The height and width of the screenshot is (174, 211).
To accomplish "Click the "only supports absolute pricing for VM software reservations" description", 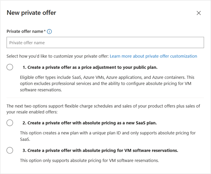I will (89, 160).
